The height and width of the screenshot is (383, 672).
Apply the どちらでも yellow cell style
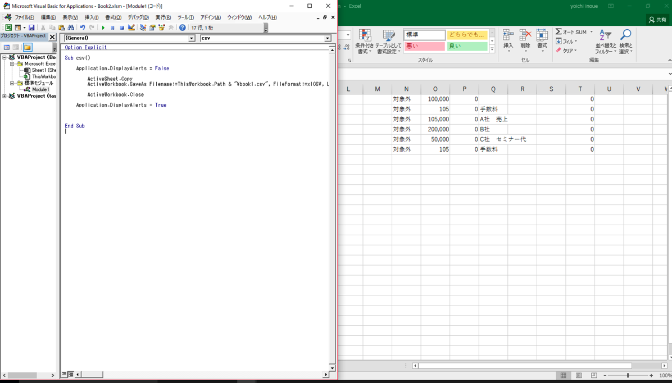click(x=467, y=35)
